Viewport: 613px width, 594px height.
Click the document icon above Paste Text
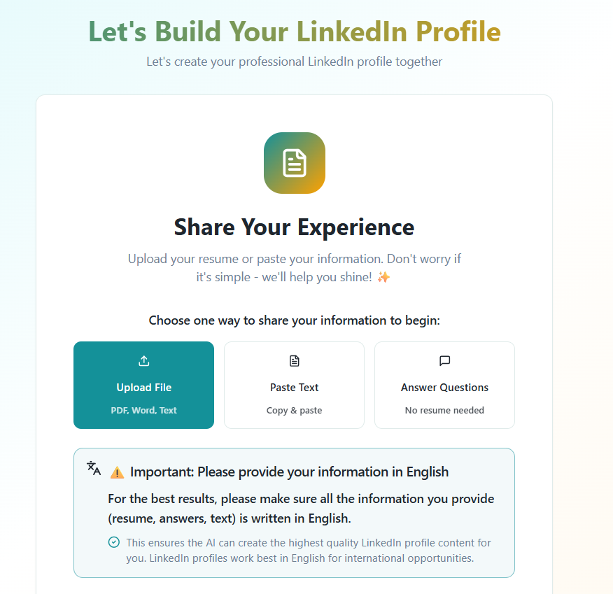(x=294, y=361)
